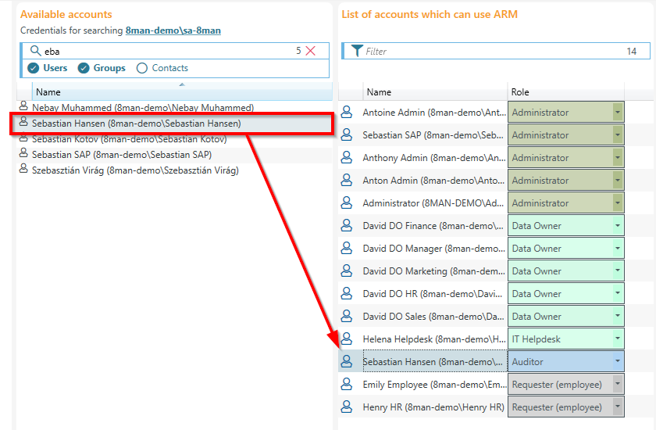Toggle the Groups search option

tap(84, 68)
